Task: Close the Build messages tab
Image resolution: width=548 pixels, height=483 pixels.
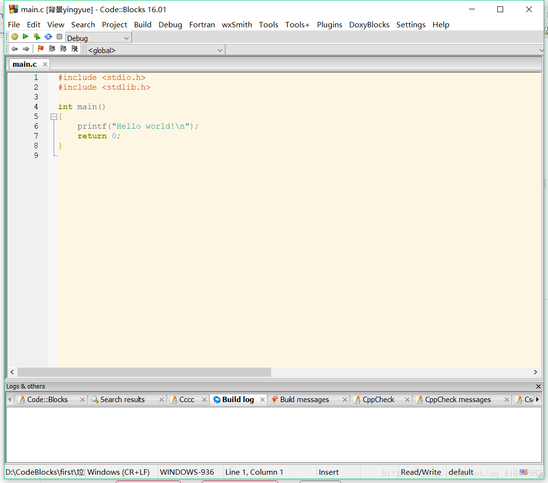Action: [x=345, y=400]
